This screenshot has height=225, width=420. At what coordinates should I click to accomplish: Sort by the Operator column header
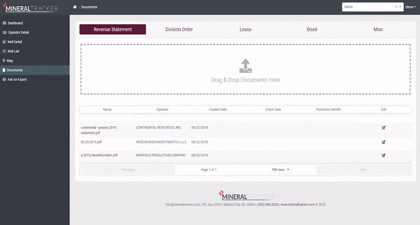(162, 109)
